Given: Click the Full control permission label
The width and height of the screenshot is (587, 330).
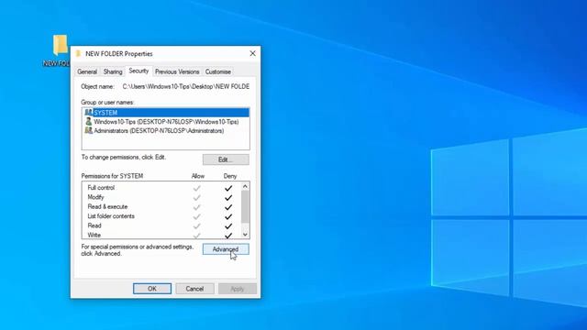Looking at the screenshot, I should [x=101, y=187].
